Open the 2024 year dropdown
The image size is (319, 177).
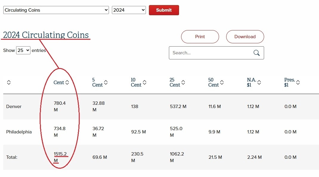129,10
